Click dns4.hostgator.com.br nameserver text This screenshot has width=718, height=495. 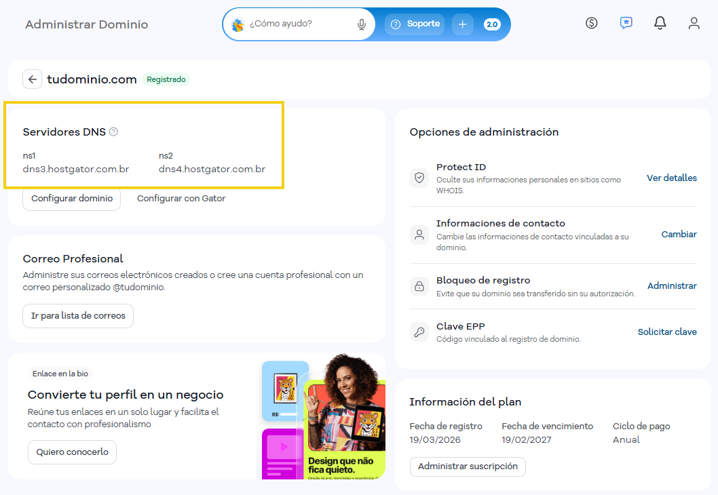coord(212,170)
